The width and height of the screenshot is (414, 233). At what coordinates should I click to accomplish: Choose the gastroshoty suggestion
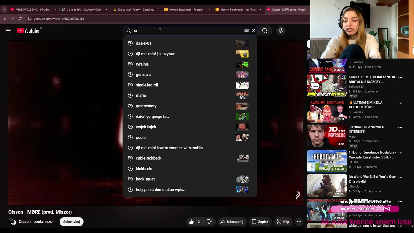tap(190, 106)
